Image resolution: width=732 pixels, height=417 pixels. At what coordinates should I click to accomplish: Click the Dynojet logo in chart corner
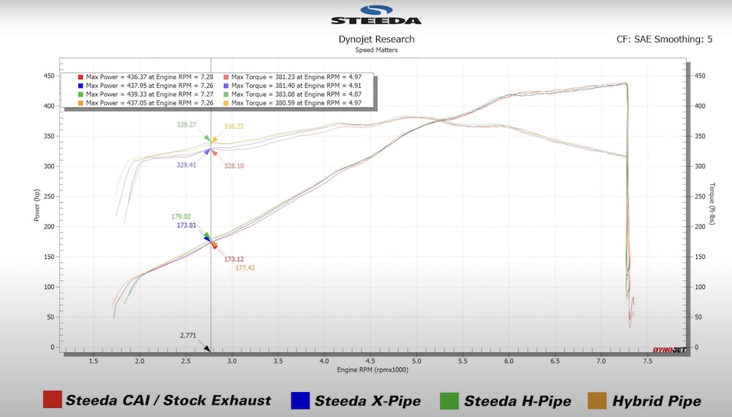[x=669, y=350]
